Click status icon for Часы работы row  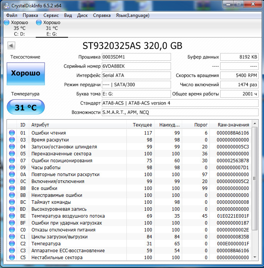coord(12,167)
